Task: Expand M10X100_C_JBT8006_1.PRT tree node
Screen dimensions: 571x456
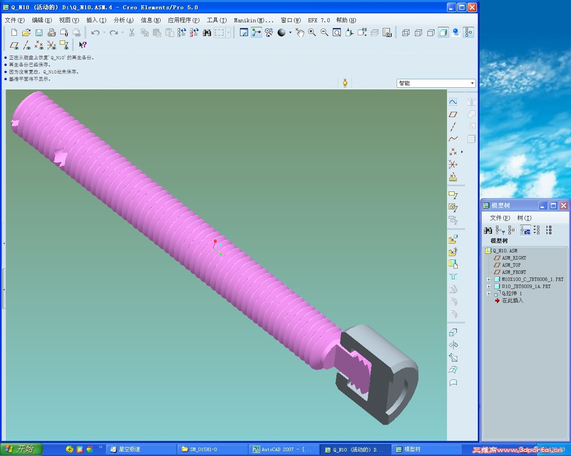Action: 488,280
